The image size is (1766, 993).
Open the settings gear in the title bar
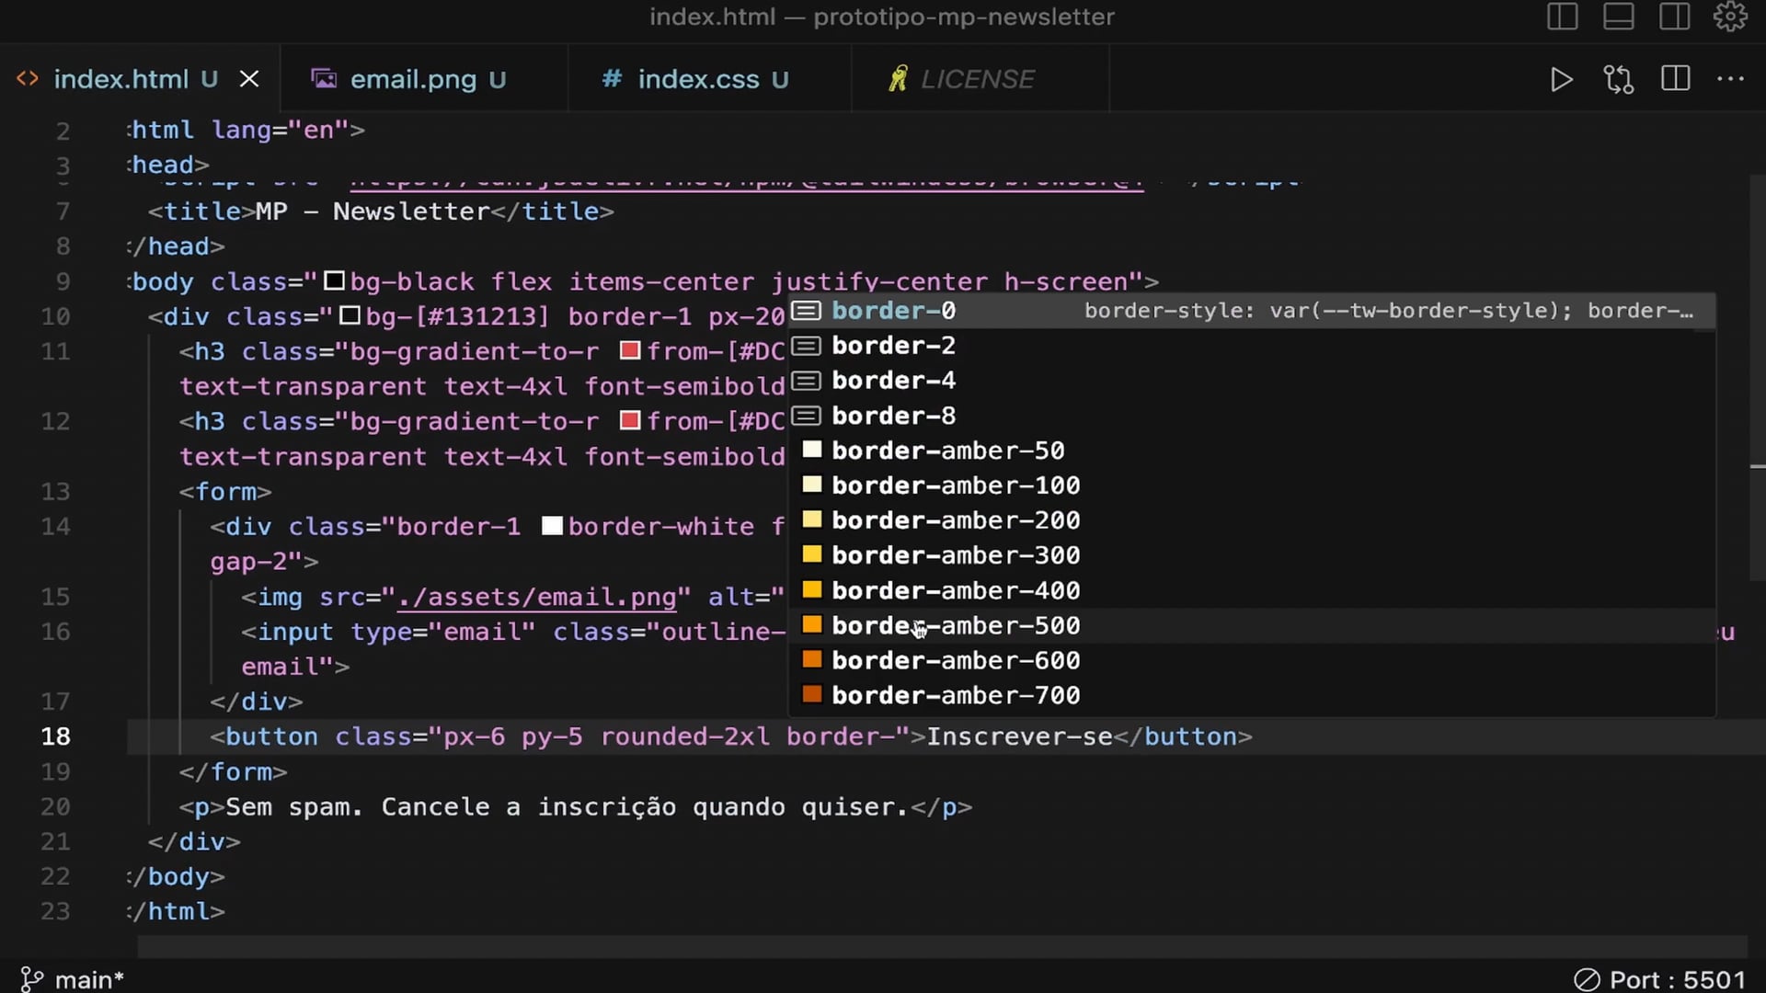coord(1730,17)
